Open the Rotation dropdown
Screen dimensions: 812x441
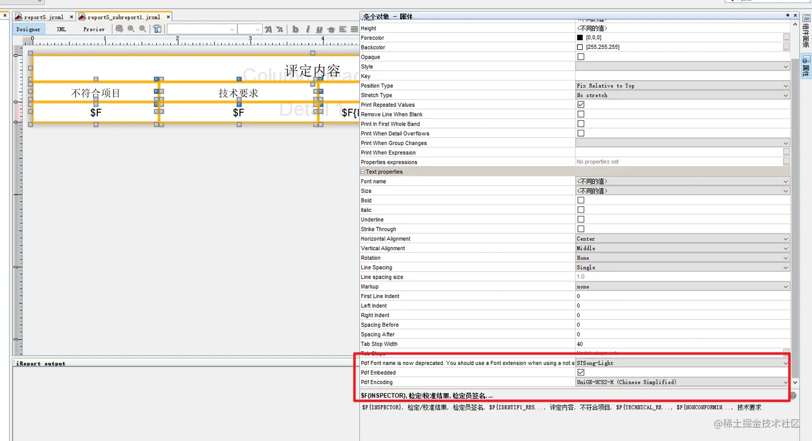click(x=683, y=258)
